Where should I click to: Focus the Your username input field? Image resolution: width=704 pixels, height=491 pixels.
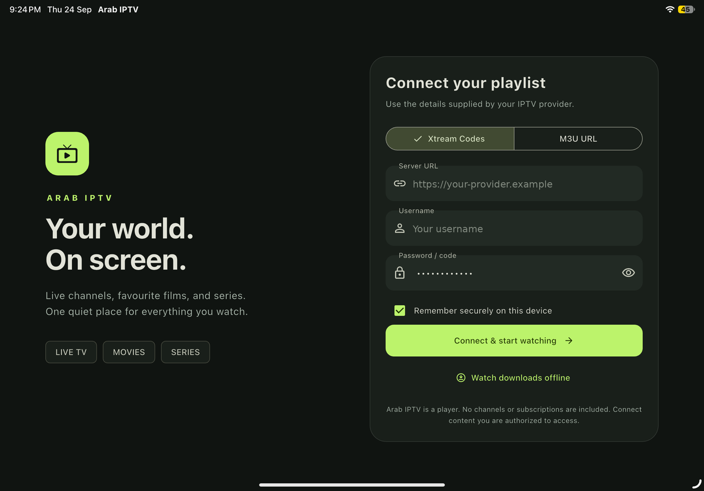pyautogui.click(x=514, y=228)
